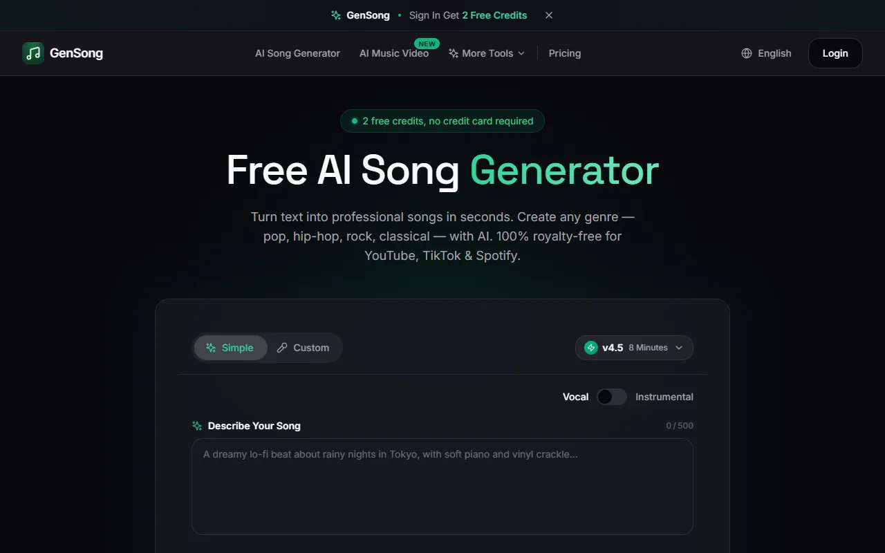Toggle the Vocal/Instrumental switch
Image resolution: width=885 pixels, height=553 pixels.
click(x=612, y=397)
